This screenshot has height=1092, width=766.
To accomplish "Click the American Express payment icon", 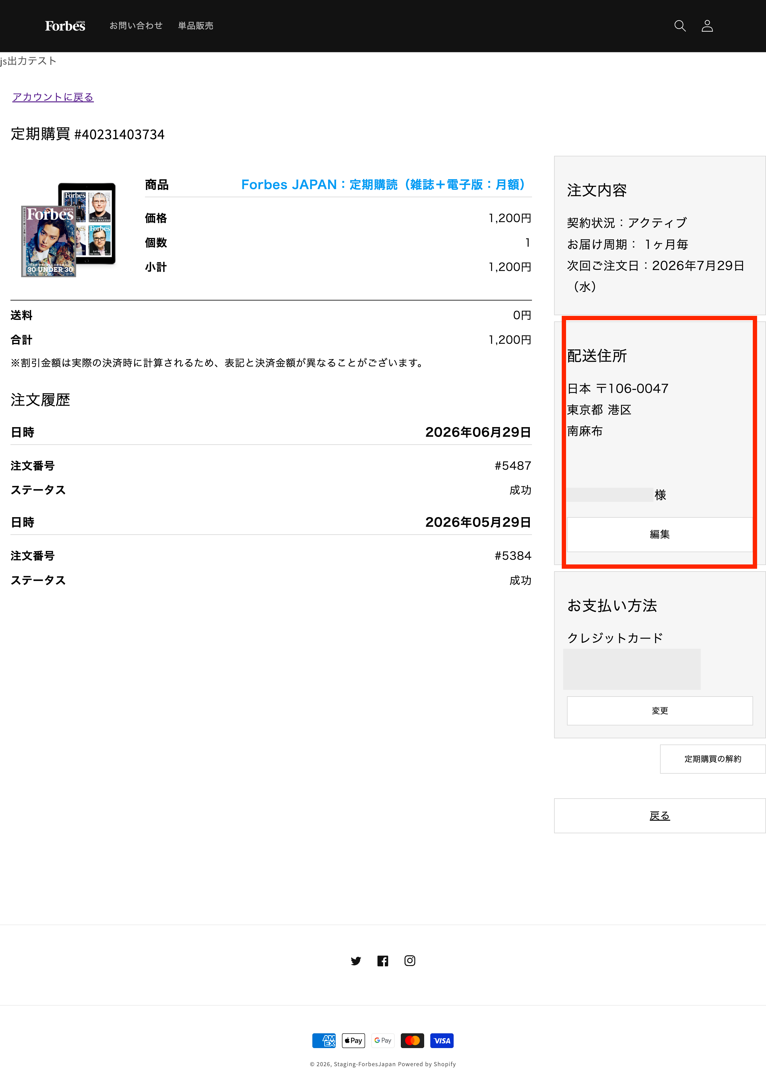I will coord(324,1041).
